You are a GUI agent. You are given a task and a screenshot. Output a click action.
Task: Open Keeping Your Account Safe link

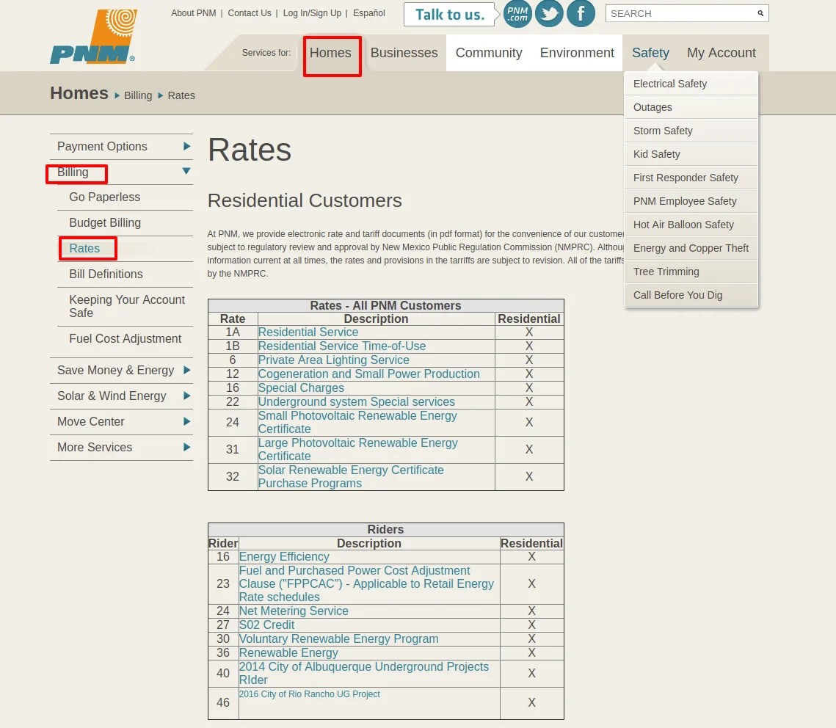click(x=127, y=307)
